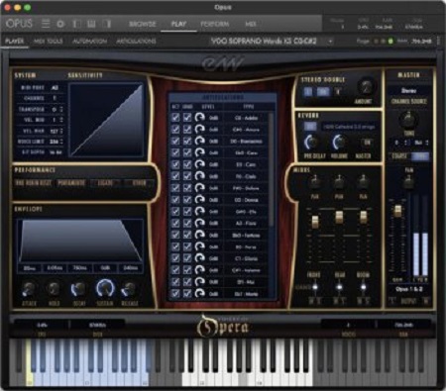Click the Round Robin Reset button
446x391 pixels.
click(33, 183)
